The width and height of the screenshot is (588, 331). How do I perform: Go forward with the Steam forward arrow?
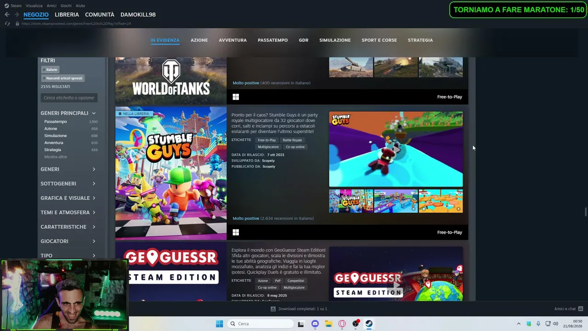click(x=17, y=15)
